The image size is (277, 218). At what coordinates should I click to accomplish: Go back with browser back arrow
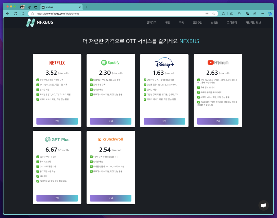[7, 13]
